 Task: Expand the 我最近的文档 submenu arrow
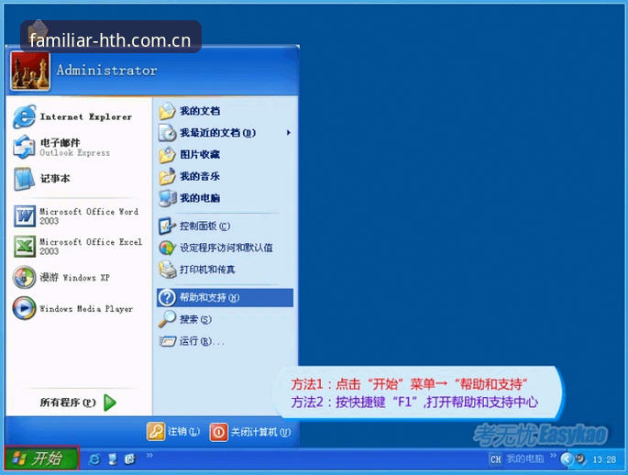click(x=289, y=133)
